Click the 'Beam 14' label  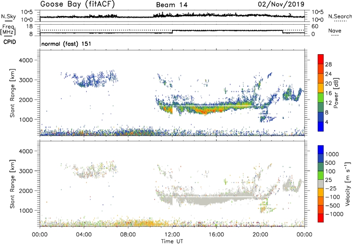coord(172,5)
